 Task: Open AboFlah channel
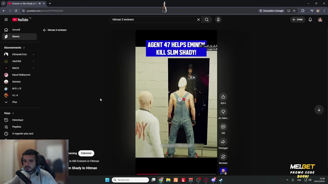19,61
